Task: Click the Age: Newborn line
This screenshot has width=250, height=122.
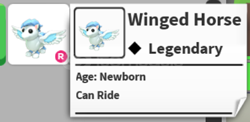Action: tap(111, 77)
